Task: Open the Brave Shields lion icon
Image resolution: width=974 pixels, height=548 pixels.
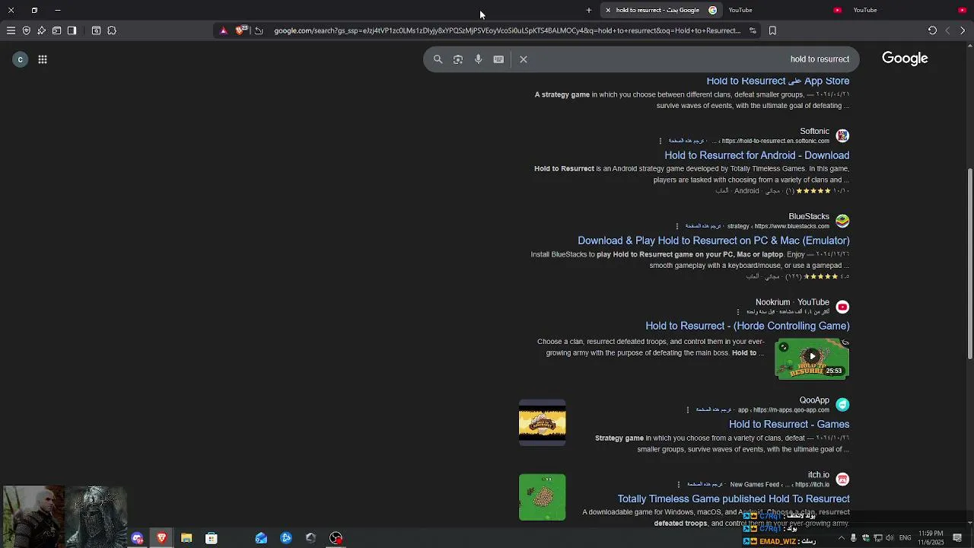Action: (x=240, y=30)
